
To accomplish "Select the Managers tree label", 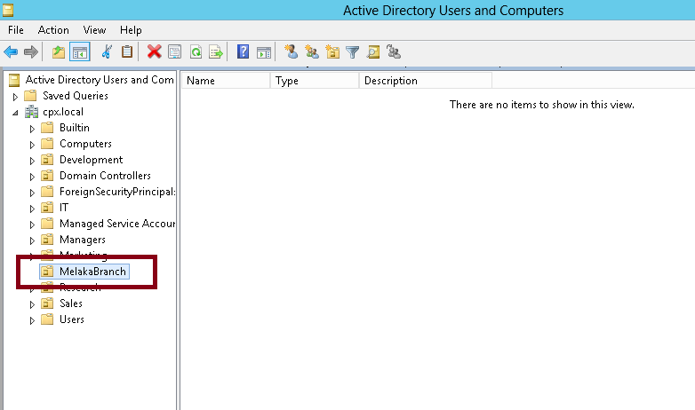I will pyautogui.click(x=83, y=240).
